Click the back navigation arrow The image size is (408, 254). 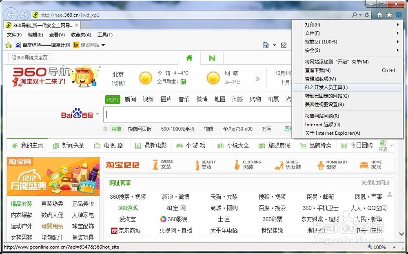click(10, 14)
